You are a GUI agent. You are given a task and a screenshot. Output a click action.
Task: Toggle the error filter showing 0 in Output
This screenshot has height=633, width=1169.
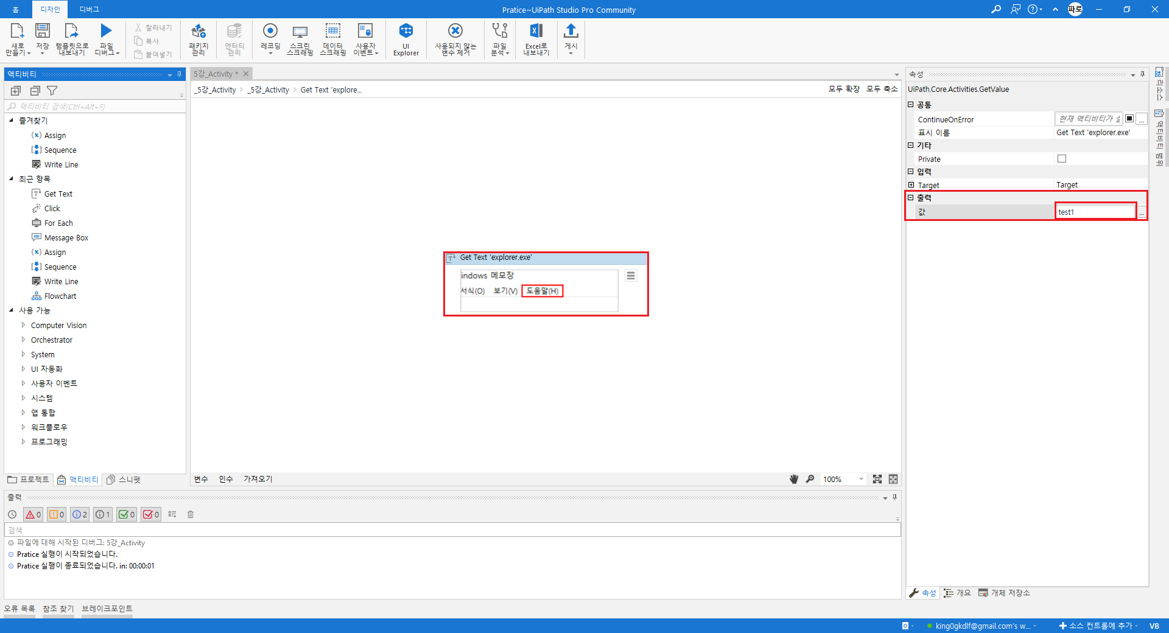pos(33,514)
